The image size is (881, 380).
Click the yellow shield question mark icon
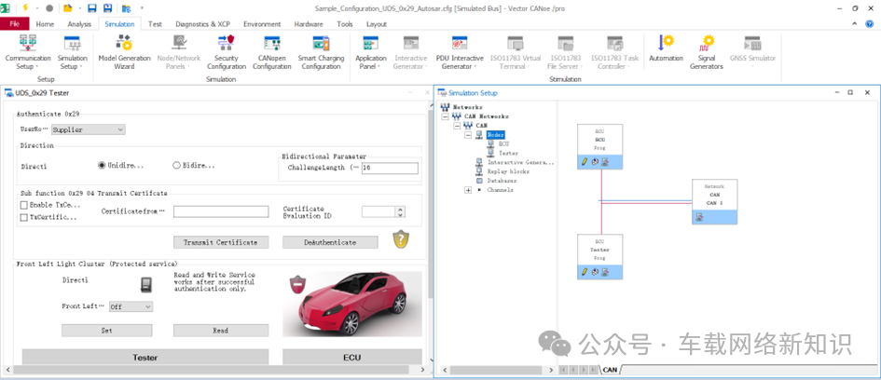(401, 239)
